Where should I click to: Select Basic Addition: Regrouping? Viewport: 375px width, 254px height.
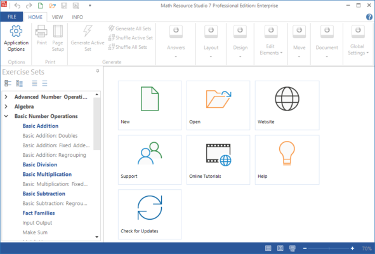click(54, 155)
